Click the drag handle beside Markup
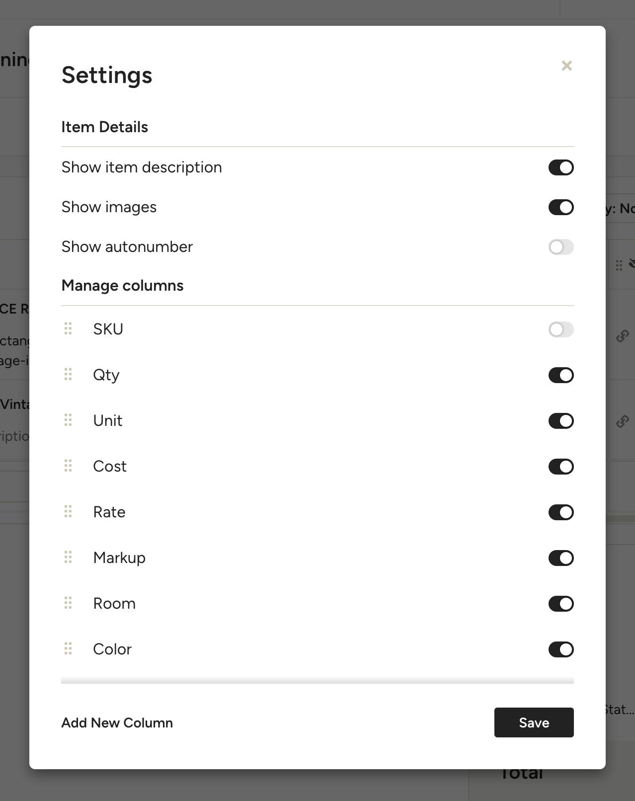635x801 pixels. pos(68,557)
